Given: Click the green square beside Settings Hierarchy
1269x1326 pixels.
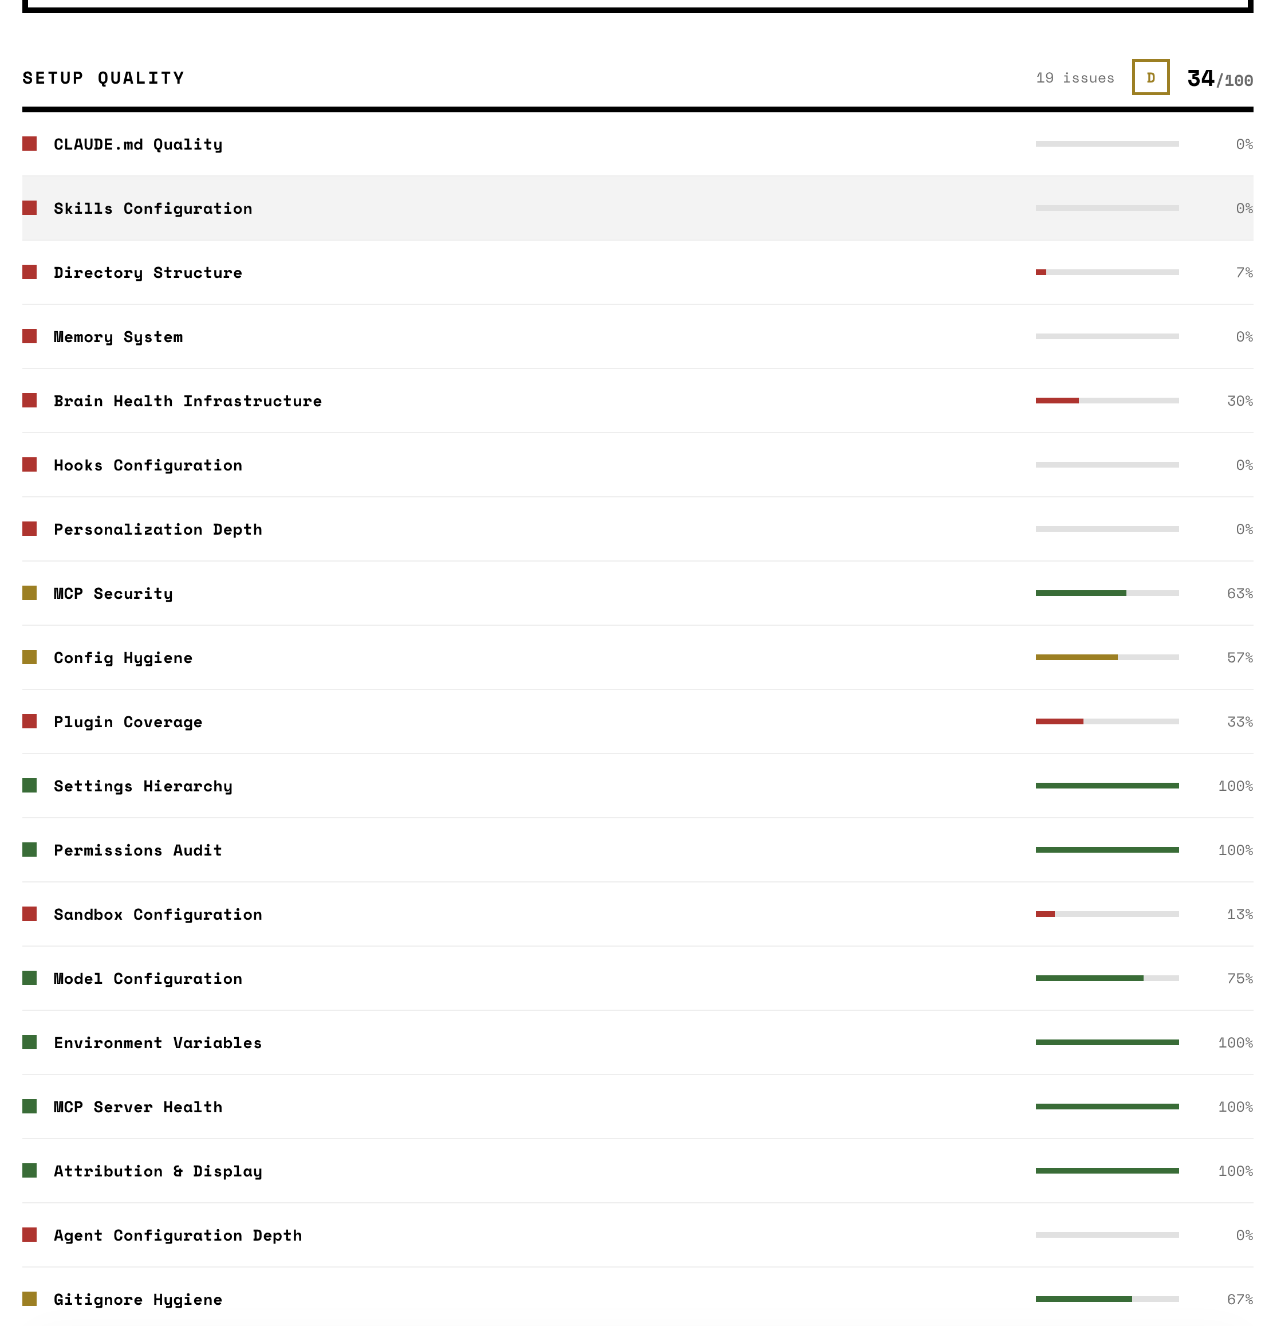Looking at the screenshot, I should 30,785.
